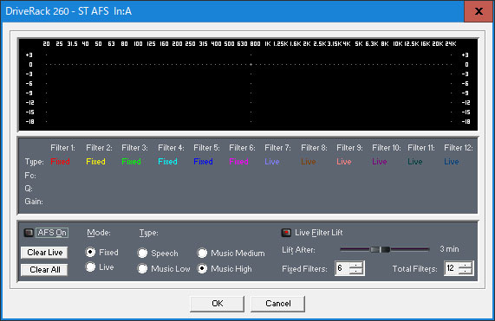The height and width of the screenshot is (321, 495).
Task: Click the Lift After slider thumb
Action: pos(380,249)
